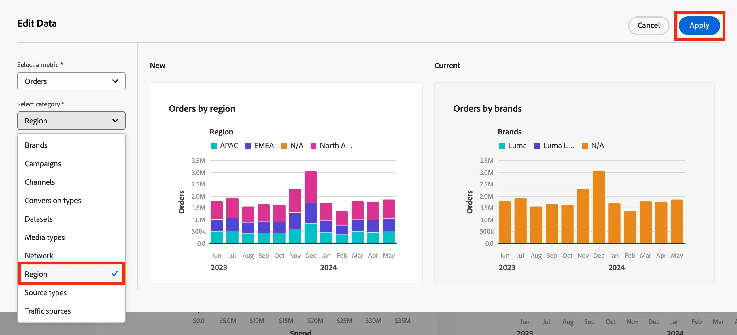Click the Luma L... purple legend swatch

tap(537, 146)
